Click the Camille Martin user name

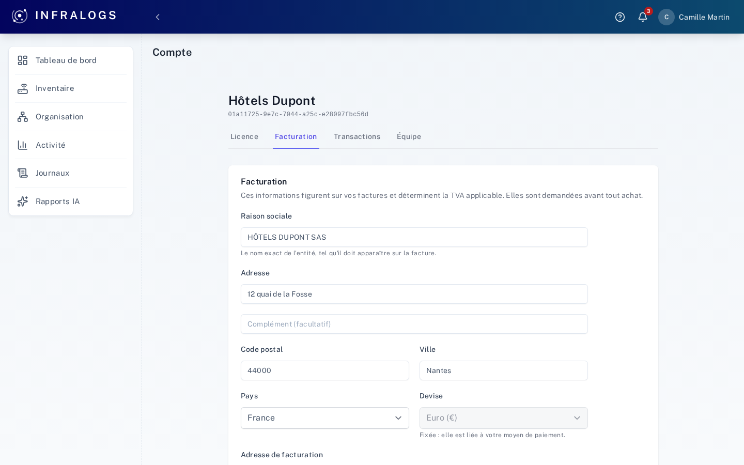point(704,17)
